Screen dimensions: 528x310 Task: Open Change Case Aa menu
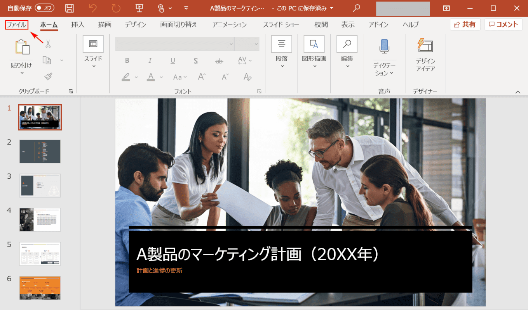tap(180, 77)
